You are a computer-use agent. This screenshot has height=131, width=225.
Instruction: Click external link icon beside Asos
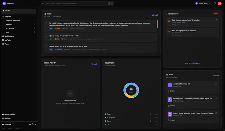[x=34, y=32]
